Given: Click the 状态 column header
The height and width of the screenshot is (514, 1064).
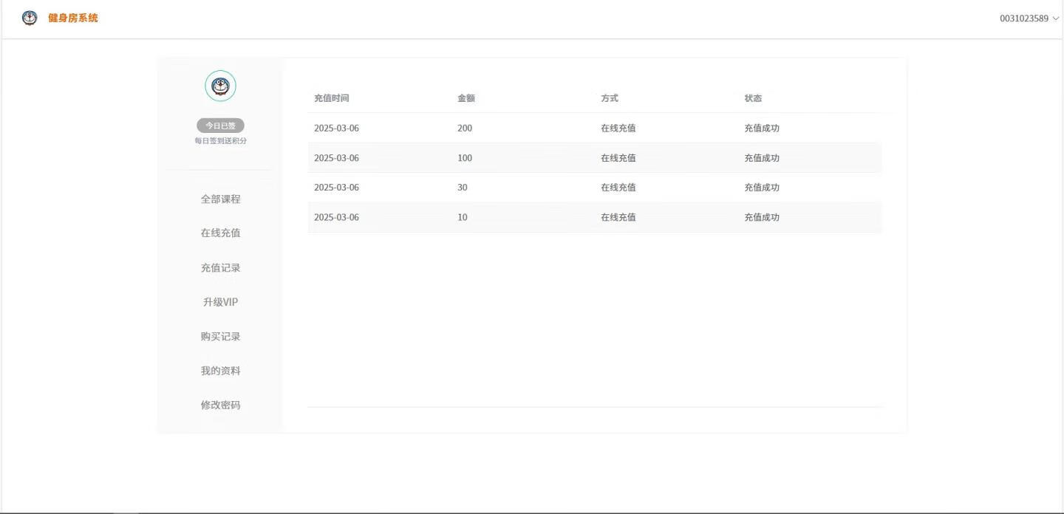Looking at the screenshot, I should (x=753, y=98).
